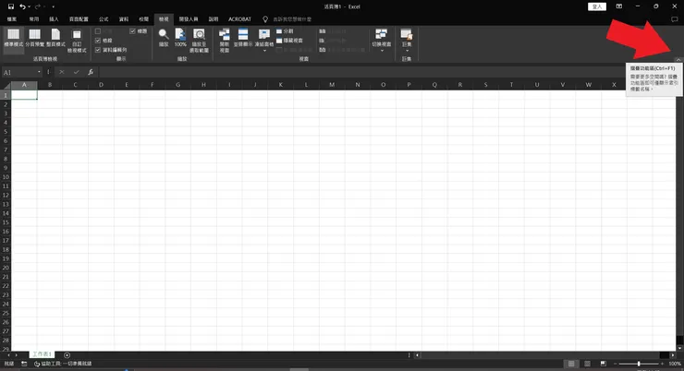The width and height of the screenshot is (684, 371).
Task: Switch to the Developer (開發人員) tab
Action: [189, 19]
